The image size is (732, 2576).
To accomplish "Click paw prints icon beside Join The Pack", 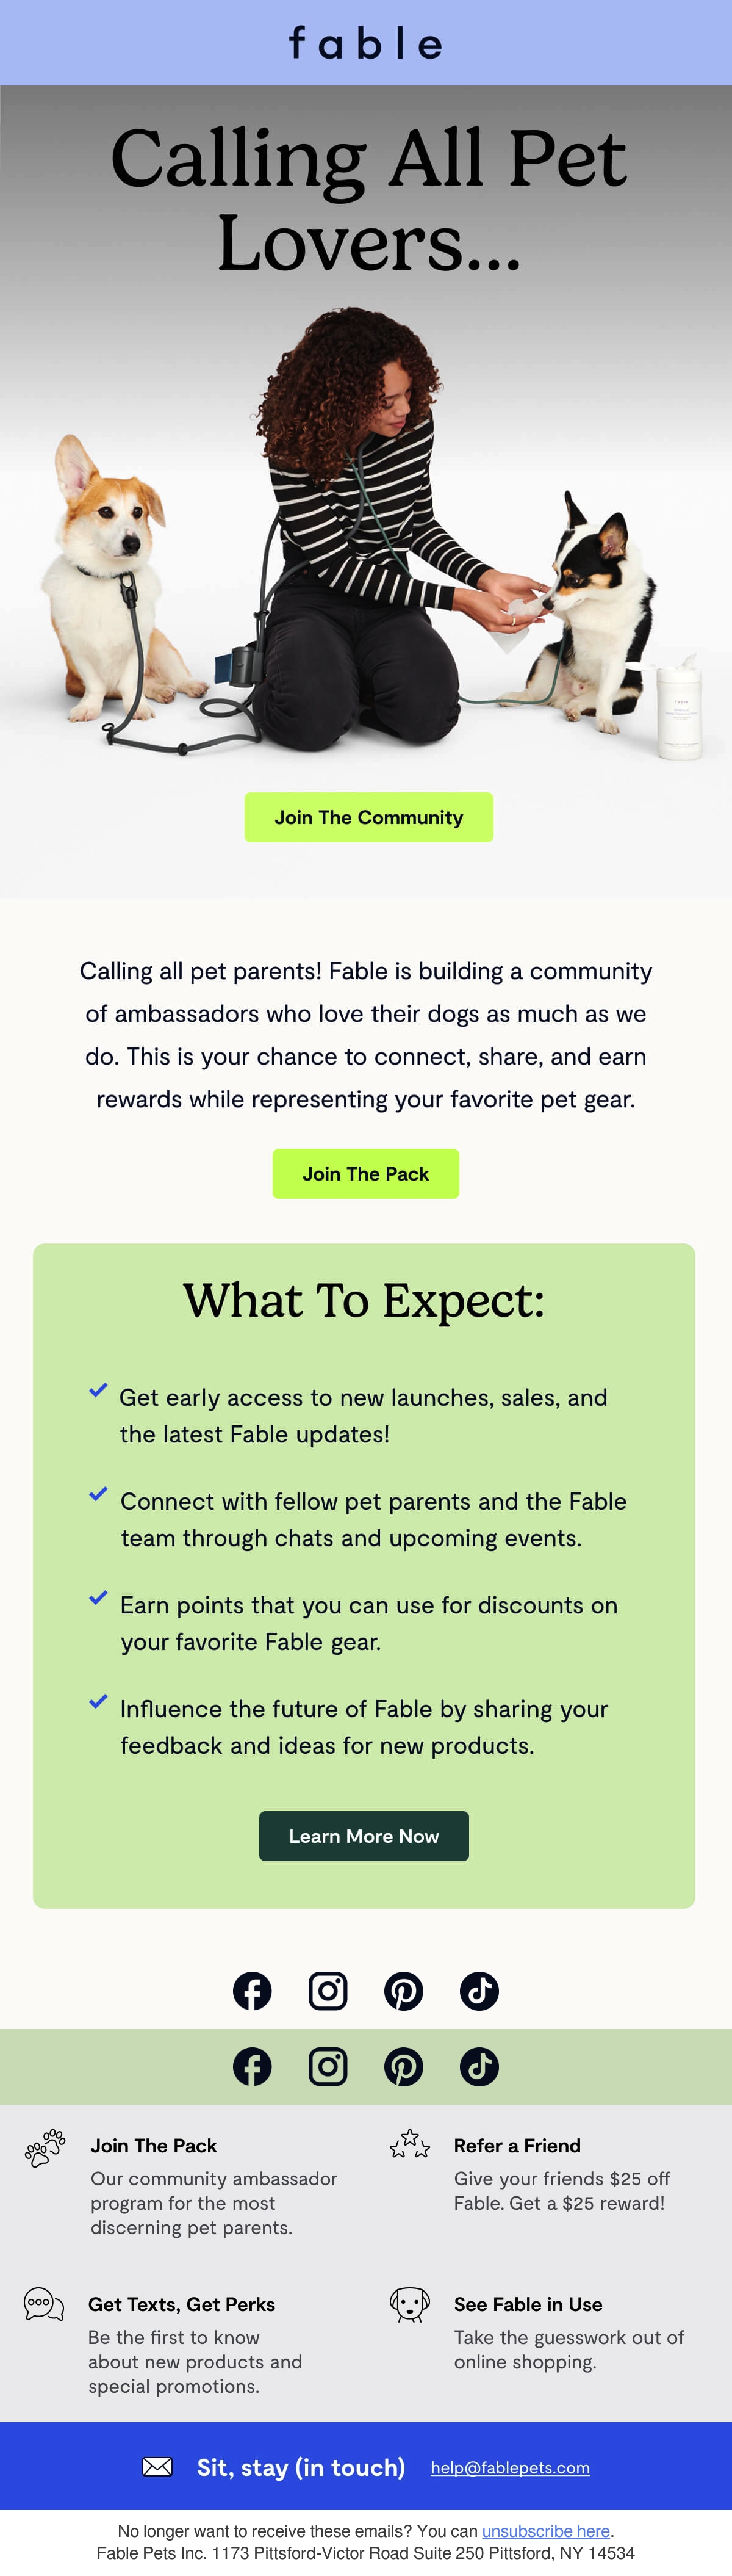I will pos(45,2147).
